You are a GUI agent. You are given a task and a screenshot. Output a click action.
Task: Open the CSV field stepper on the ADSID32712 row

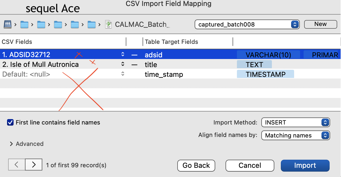[x=123, y=54]
